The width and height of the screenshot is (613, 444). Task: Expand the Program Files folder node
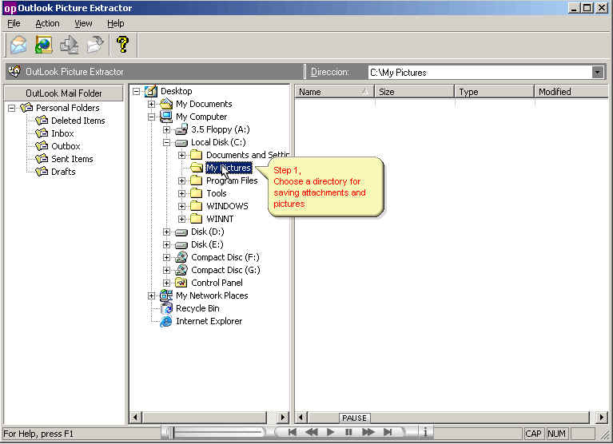click(182, 180)
